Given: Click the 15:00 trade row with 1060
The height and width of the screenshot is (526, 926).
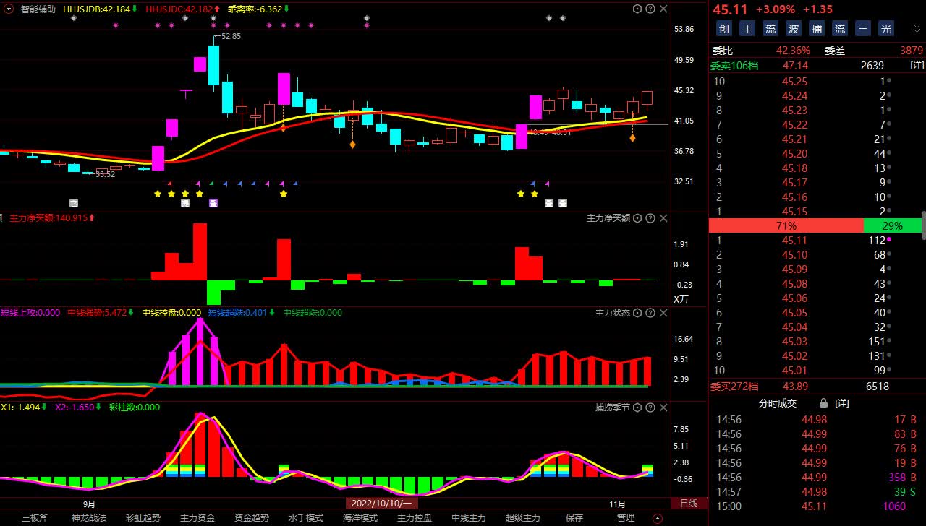Looking at the screenshot, I should [817, 506].
